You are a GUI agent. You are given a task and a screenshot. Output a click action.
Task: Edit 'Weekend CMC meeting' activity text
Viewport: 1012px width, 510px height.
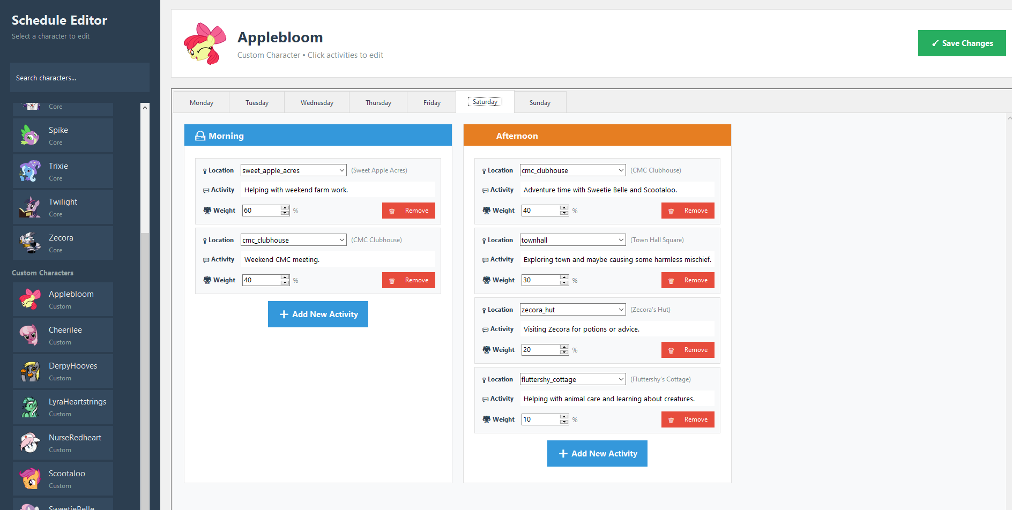(338, 260)
